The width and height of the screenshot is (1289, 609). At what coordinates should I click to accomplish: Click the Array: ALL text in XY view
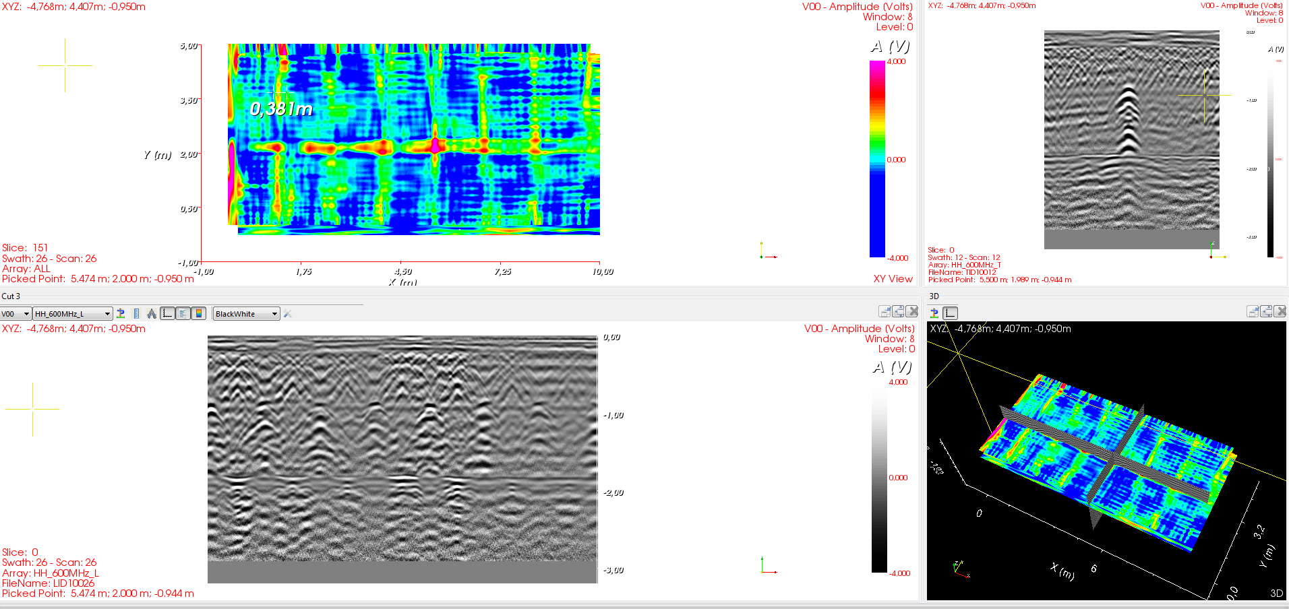pyautogui.click(x=26, y=269)
